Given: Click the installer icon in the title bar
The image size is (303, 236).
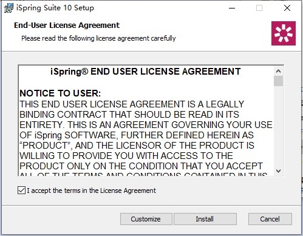Looking at the screenshot, I should click(9, 8).
